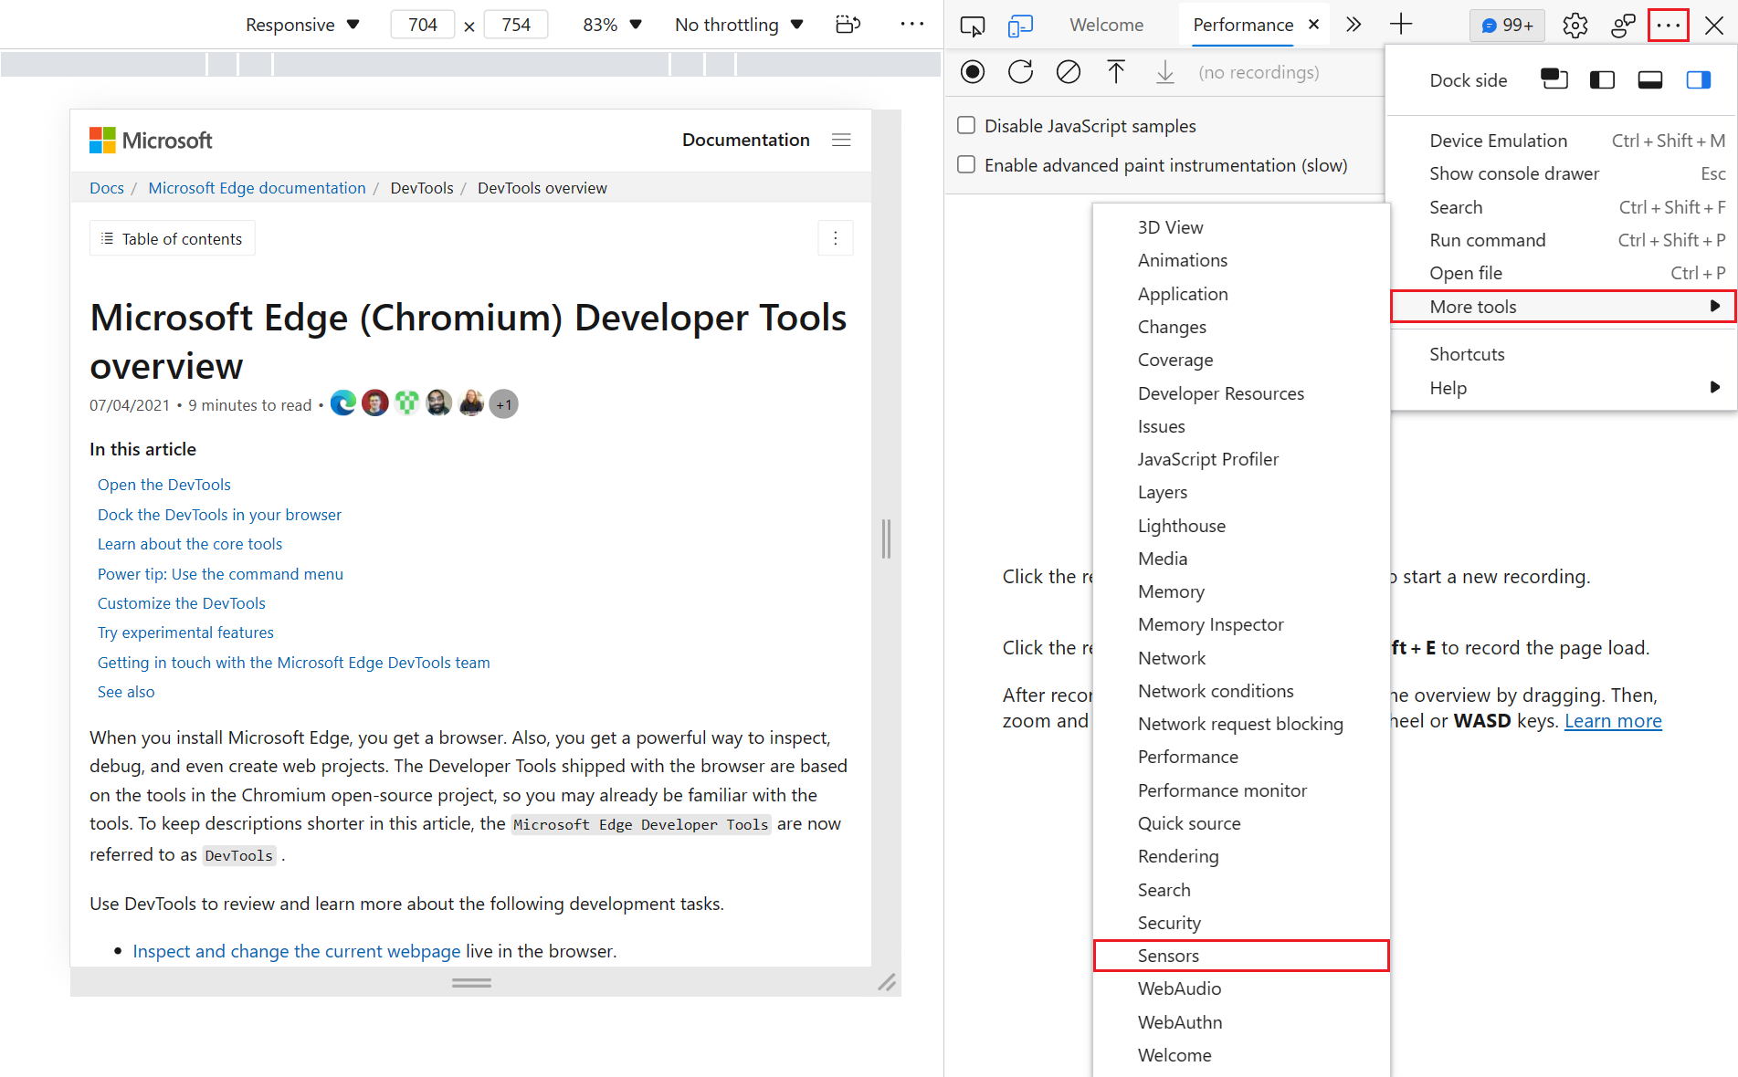Dock DevTools to the right
The width and height of the screenshot is (1738, 1077).
click(x=1699, y=80)
